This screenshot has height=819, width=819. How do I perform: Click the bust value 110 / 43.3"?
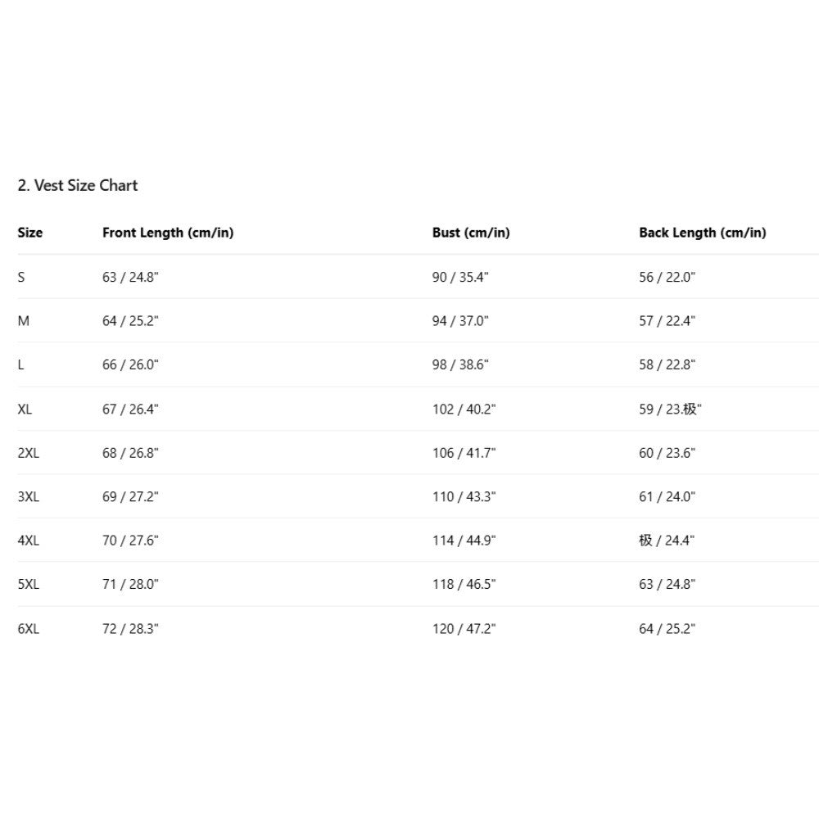click(x=464, y=496)
